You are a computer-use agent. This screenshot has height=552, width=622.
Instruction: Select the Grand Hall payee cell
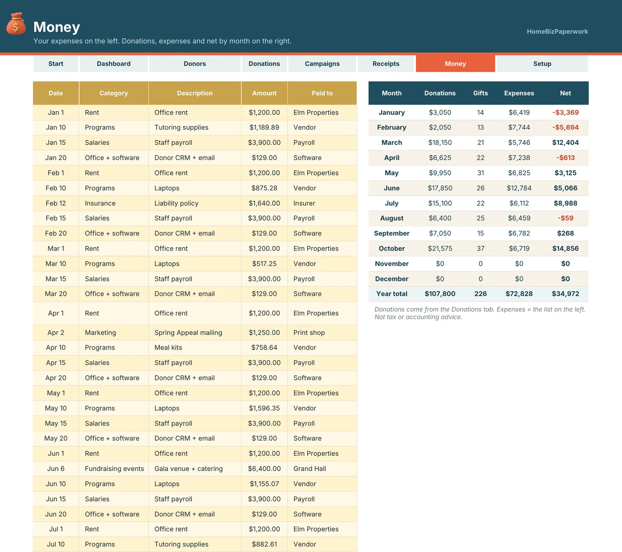pyautogui.click(x=322, y=469)
